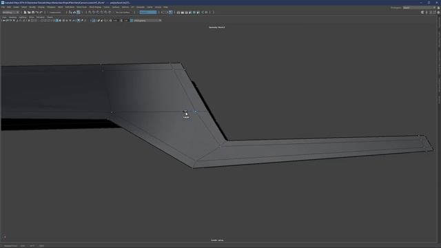Click the workspace lock icon

[x=438, y=8]
